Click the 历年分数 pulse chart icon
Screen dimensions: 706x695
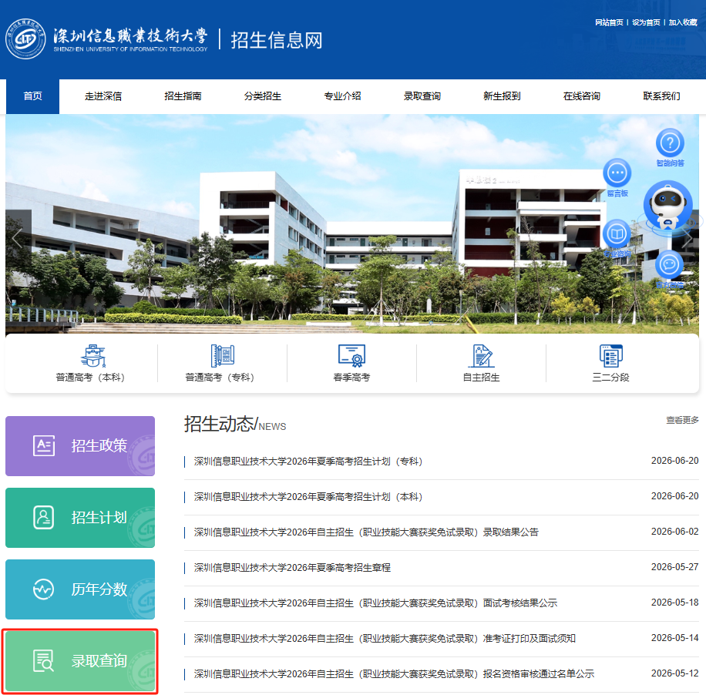pyautogui.click(x=44, y=589)
